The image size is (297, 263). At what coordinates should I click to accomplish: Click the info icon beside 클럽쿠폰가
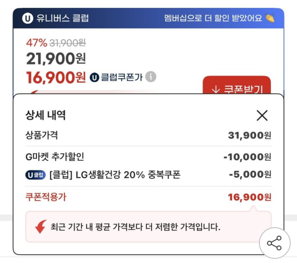tap(151, 77)
